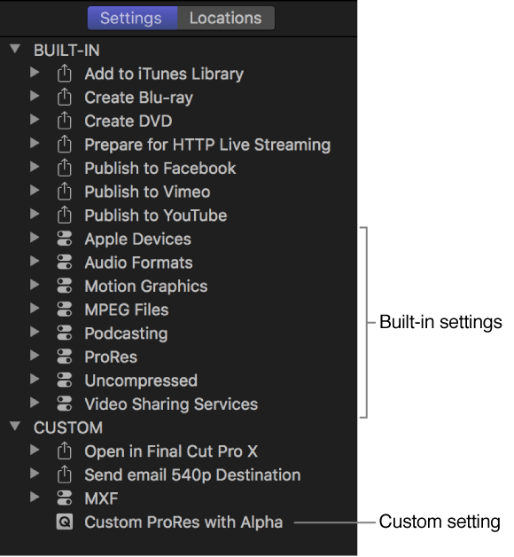This screenshot has height=557, width=514.
Task: Select the Create Blu-ray row
Action: coord(178,98)
